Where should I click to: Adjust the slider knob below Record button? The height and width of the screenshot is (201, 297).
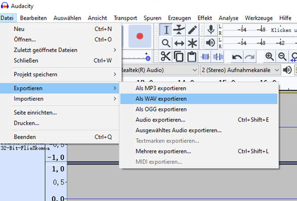[x=148, y=58]
